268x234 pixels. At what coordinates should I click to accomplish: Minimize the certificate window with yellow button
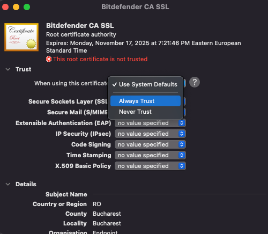click(x=16, y=7)
